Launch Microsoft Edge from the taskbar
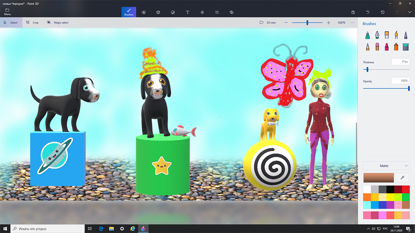Viewport: 415px width, 233px height. [101, 229]
